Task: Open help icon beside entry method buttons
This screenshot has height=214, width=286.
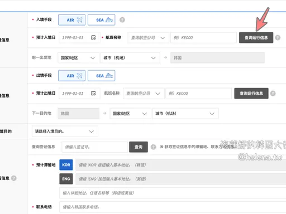Action: [122, 20]
